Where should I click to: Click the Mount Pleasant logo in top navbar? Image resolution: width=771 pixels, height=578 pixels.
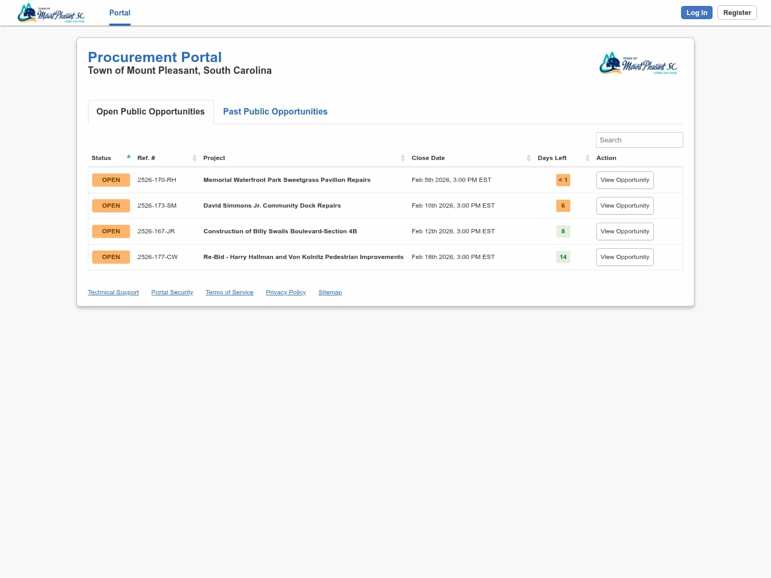pos(51,13)
